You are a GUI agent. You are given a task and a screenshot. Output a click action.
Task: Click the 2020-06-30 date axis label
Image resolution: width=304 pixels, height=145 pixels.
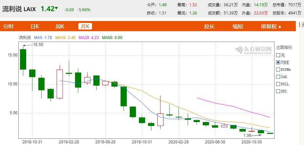(x=215, y=142)
